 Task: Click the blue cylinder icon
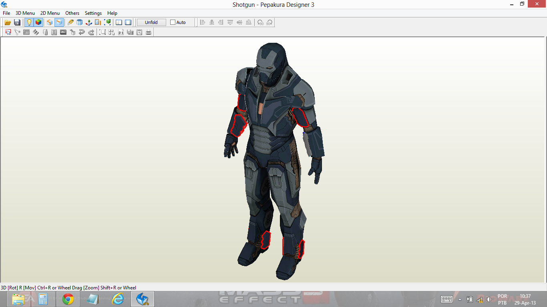[80, 22]
